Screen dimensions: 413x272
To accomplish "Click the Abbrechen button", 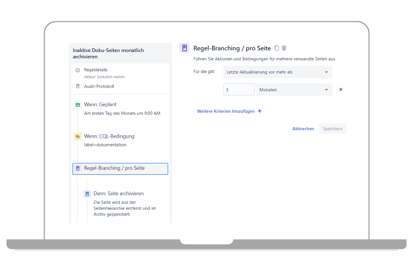I will 303,129.
